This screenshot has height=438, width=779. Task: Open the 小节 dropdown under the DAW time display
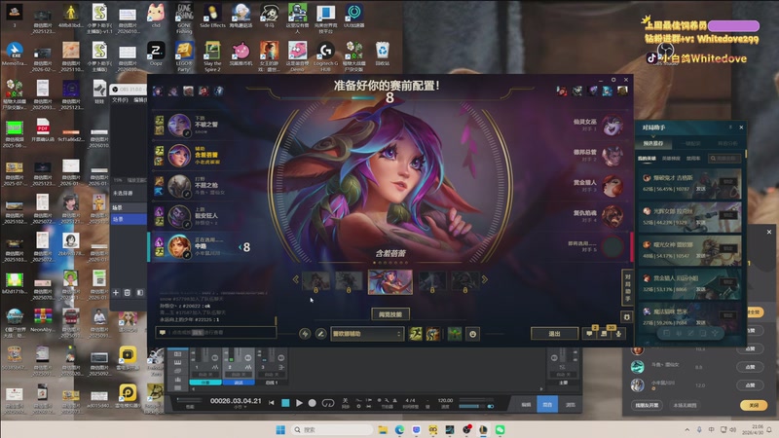pos(239,407)
